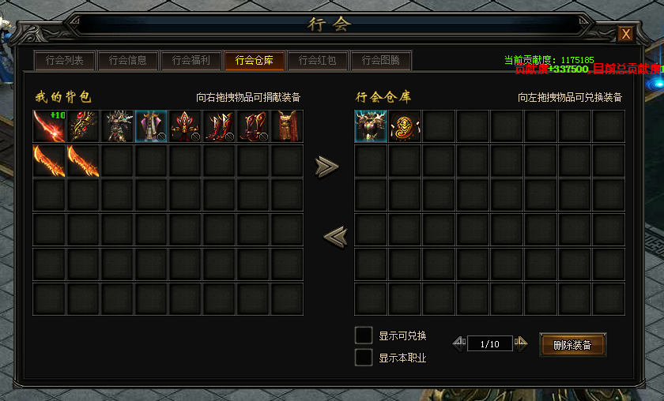Enable the 显示本职业 checkbox
Image resolution: width=664 pixels, height=401 pixels.
pos(364,358)
